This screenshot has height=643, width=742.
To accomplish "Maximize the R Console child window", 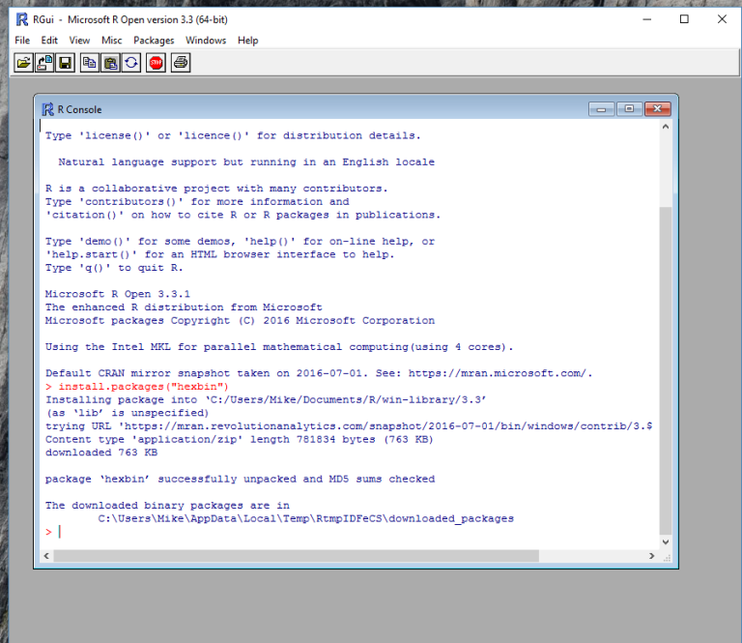I will coord(628,108).
